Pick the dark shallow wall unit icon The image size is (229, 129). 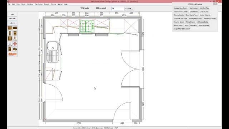click(15, 28)
